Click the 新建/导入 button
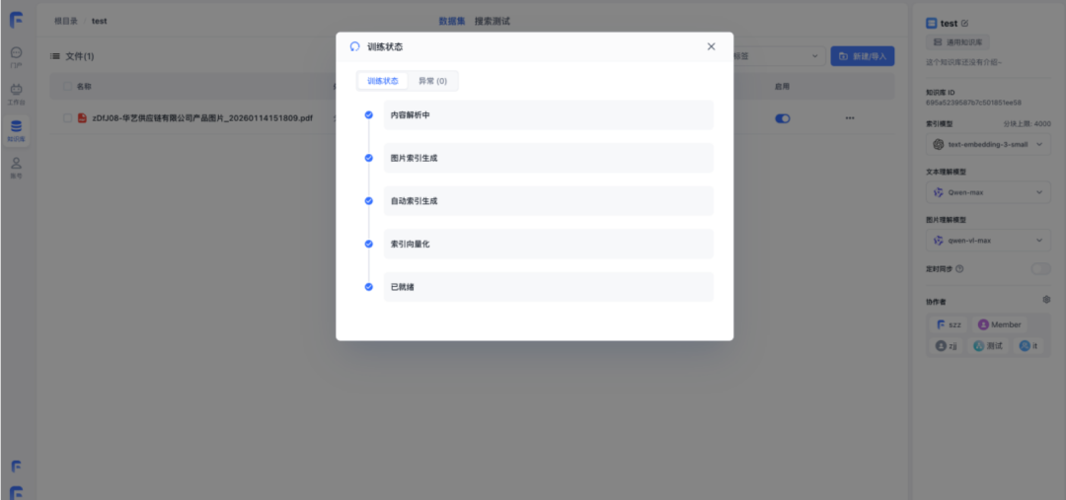The image size is (1066, 500). point(863,56)
